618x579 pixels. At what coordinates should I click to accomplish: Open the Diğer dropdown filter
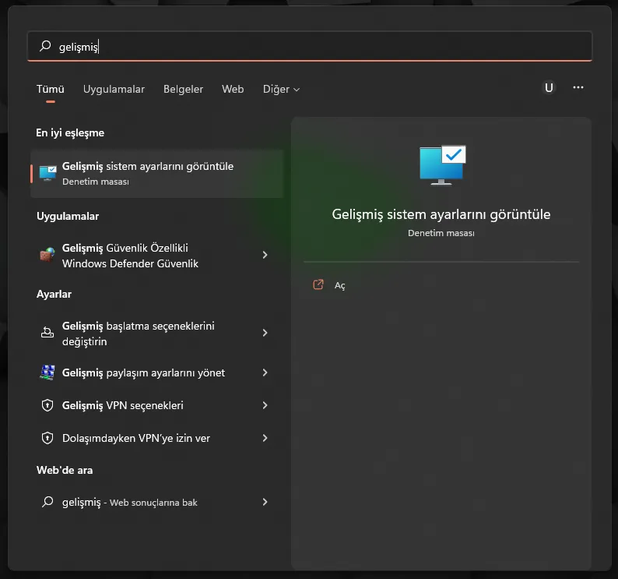[282, 89]
